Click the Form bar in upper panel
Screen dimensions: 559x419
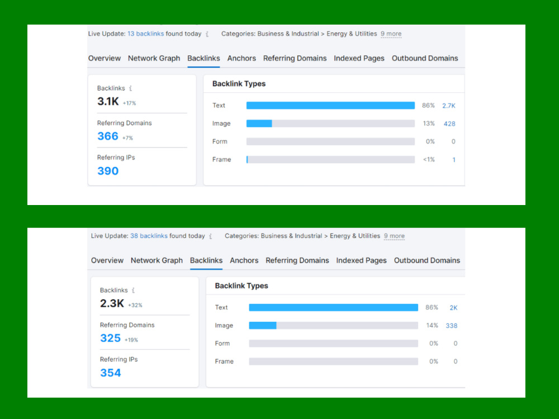(330, 141)
